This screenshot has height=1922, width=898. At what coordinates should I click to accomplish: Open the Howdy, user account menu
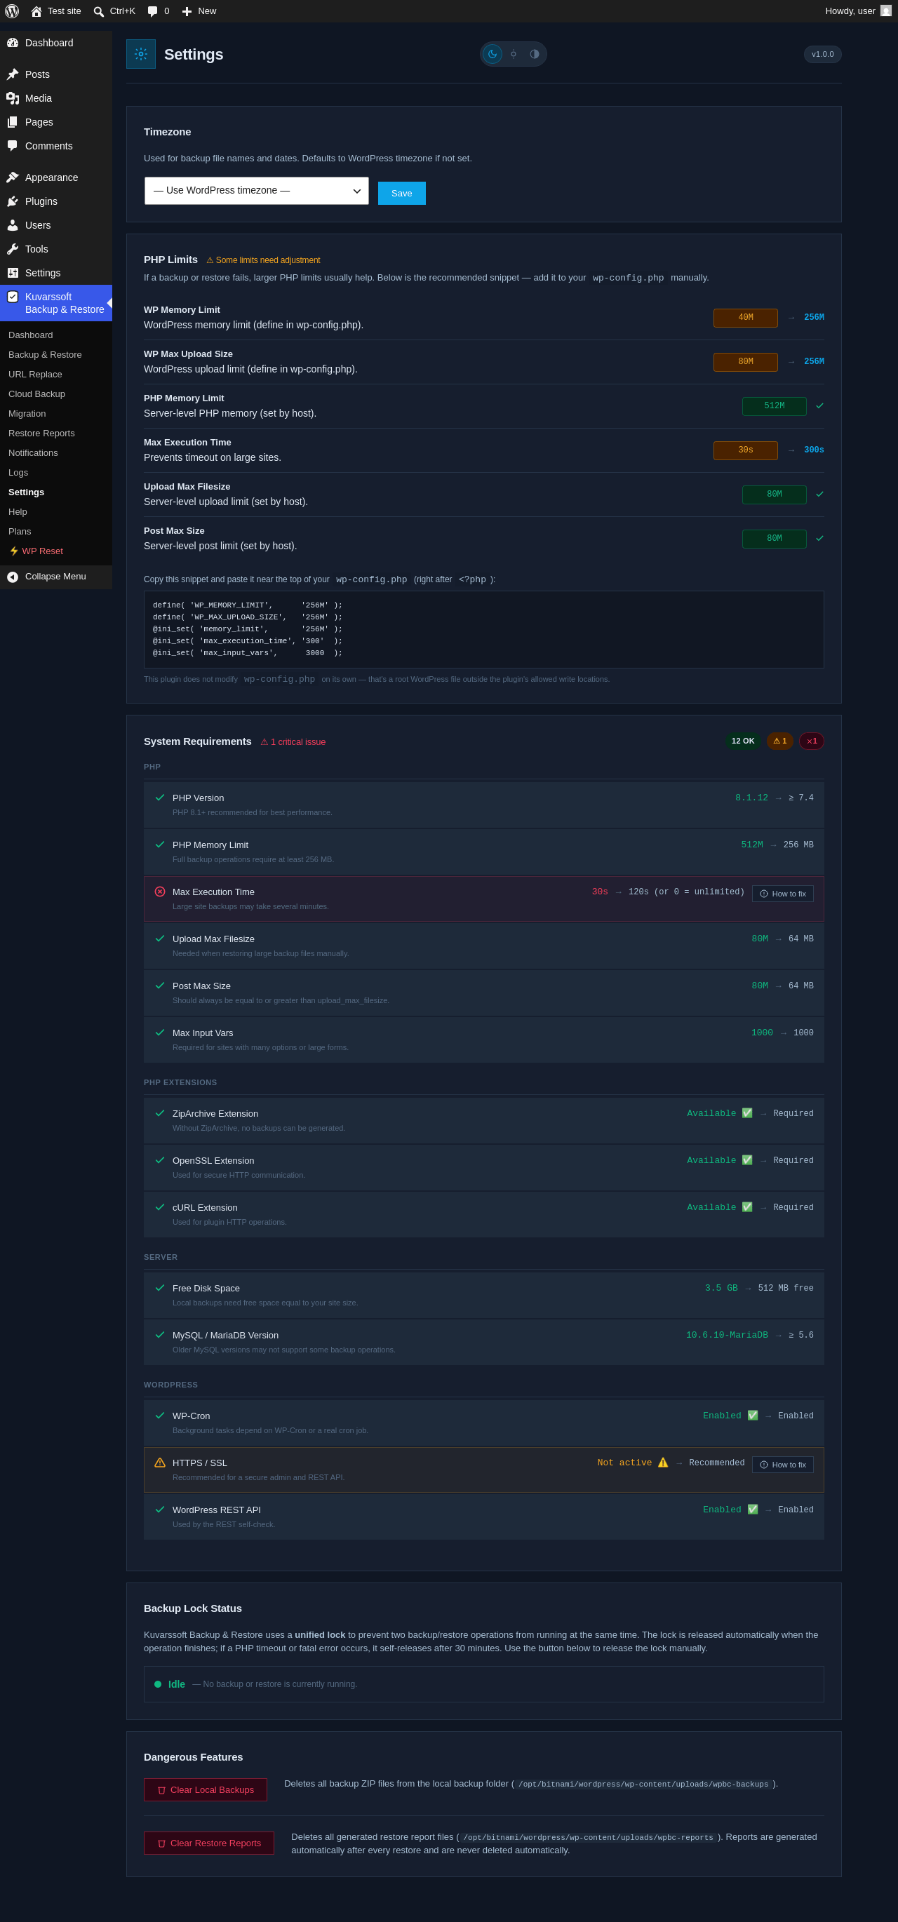[858, 11]
